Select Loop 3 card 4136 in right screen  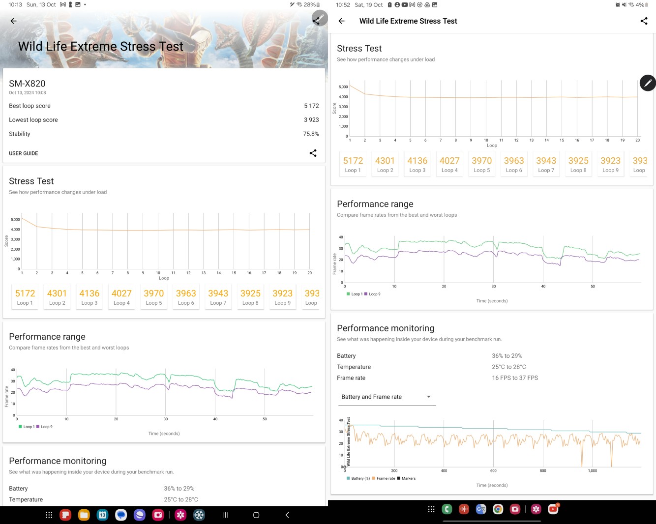(417, 164)
